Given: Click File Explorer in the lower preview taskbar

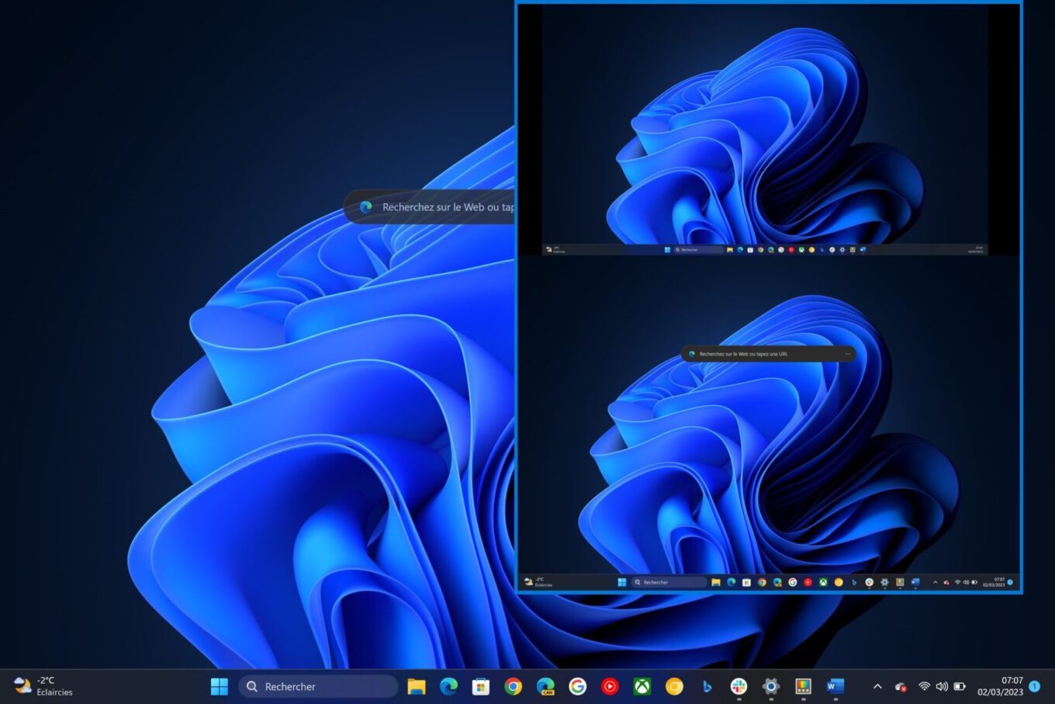Looking at the screenshot, I should pyautogui.click(x=715, y=582).
